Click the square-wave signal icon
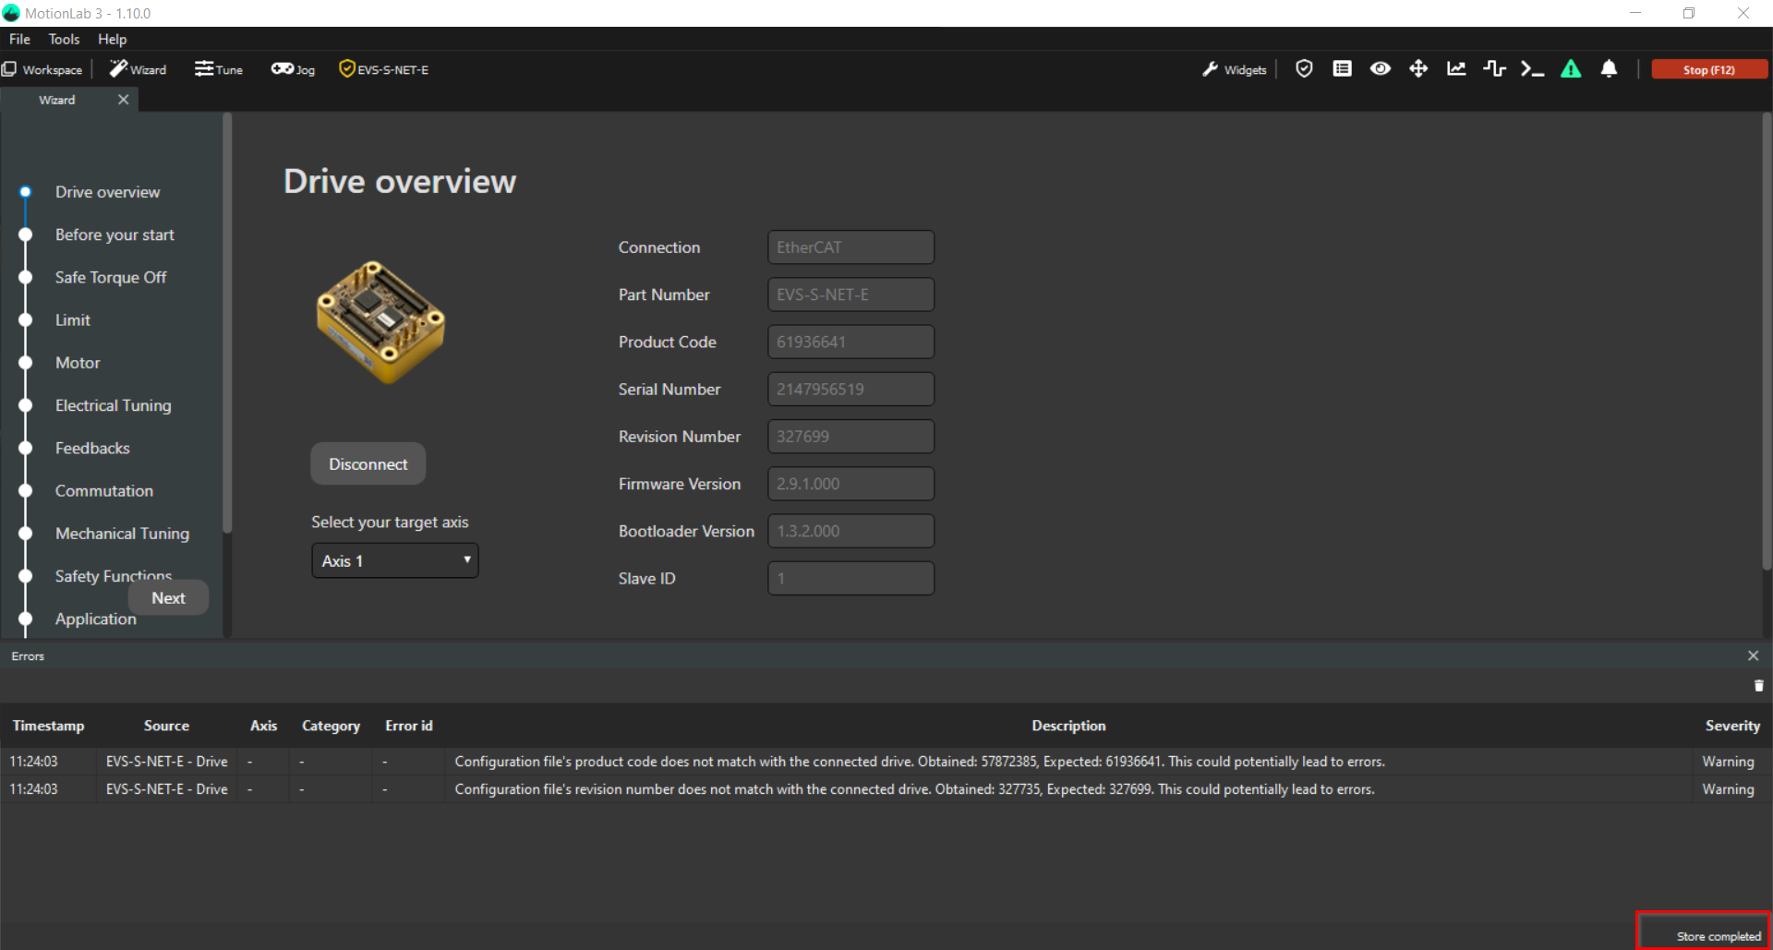The image size is (1773, 950). pyautogui.click(x=1494, y=69)
